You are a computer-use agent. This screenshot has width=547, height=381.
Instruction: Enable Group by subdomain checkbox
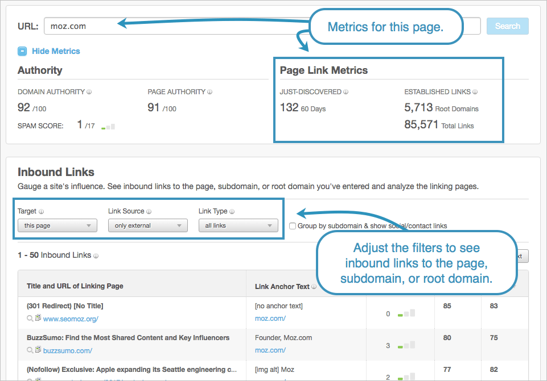click(293, 226)
